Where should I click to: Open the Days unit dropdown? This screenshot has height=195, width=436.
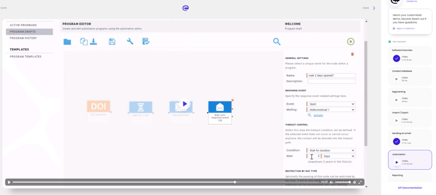pyautogui.click(x=339, y=156)
